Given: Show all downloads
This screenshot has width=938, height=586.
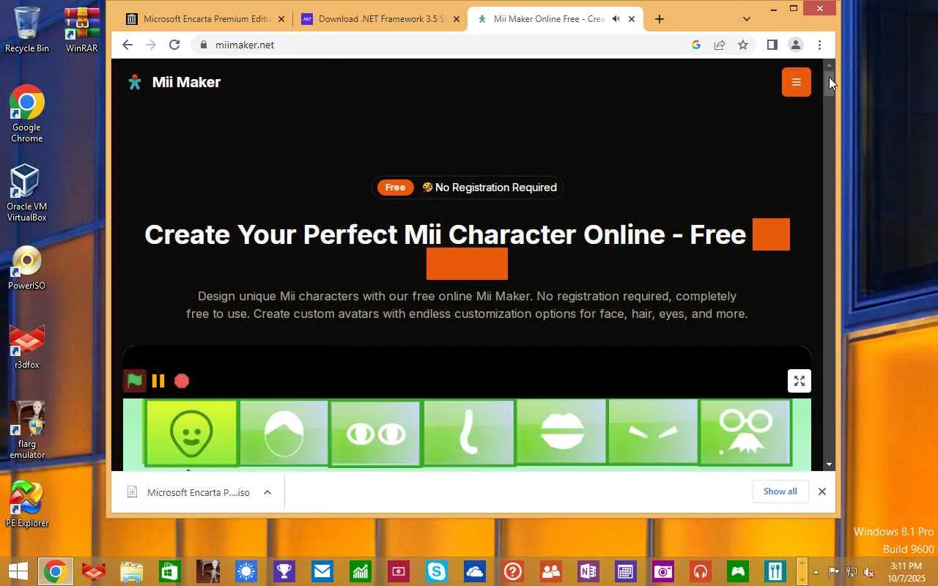Looking at the screenshot, I should (x=780, y=492).
